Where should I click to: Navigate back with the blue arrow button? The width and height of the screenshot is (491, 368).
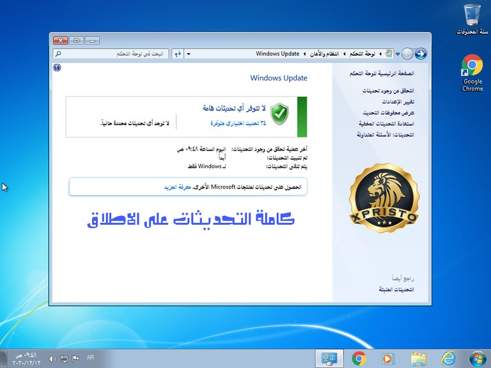[421, 54]
